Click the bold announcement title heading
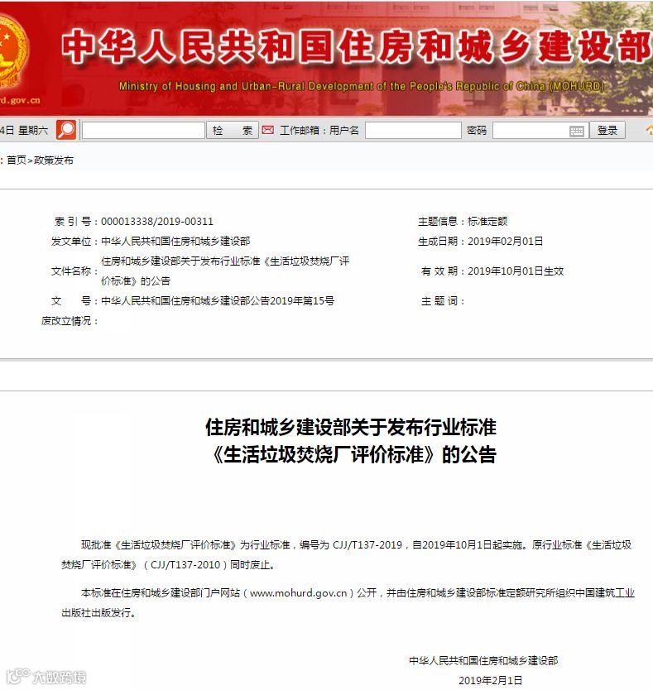The image size is (653, 690). coord(352,440)
